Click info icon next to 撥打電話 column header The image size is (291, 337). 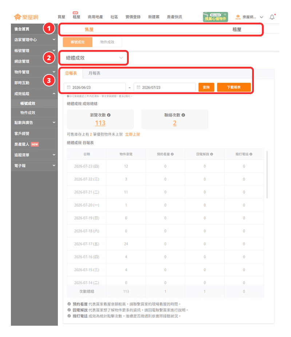pyautogui.click(x=251, y=154)
